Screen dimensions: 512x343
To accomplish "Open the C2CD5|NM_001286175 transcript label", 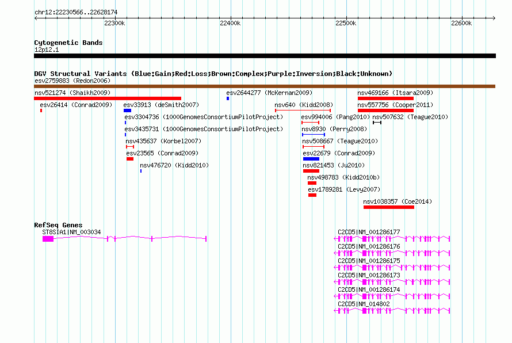I will (x=369, y=261).
